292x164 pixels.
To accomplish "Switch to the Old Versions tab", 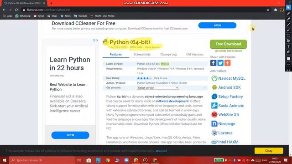I will [195, 54].
